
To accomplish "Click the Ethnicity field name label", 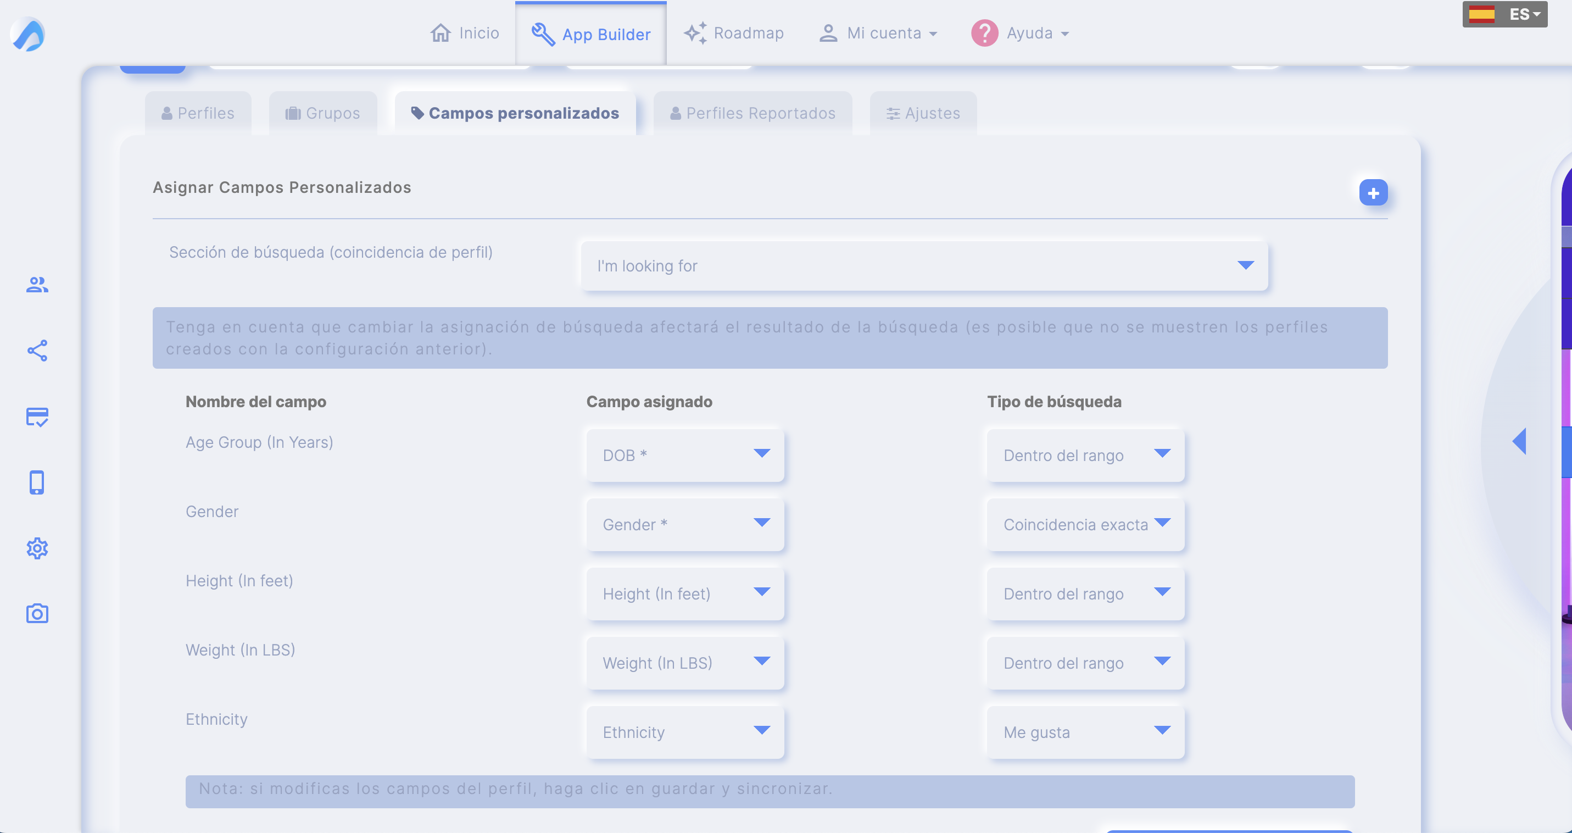I will (216, 719).
